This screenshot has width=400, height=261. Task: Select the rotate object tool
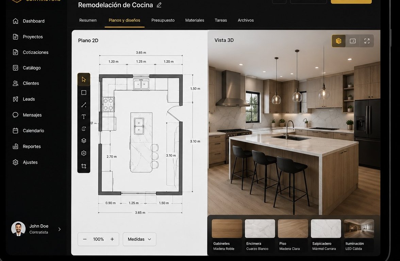pos(84,129)
